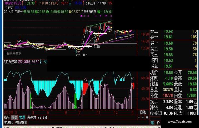
Task: Open the 扩展区 extension area tab
Action: coord(9,122)
